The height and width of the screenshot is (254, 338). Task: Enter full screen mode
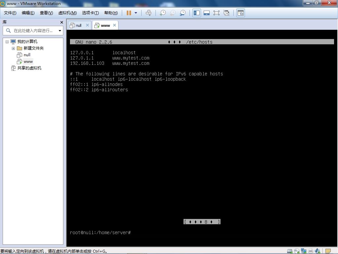(217, 13)
